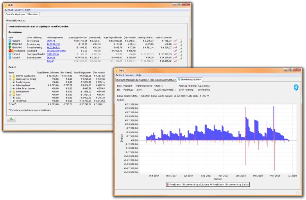Click Geld app icon in back window title bar
This screenshot has height=200, width=306.
[5, 5]
